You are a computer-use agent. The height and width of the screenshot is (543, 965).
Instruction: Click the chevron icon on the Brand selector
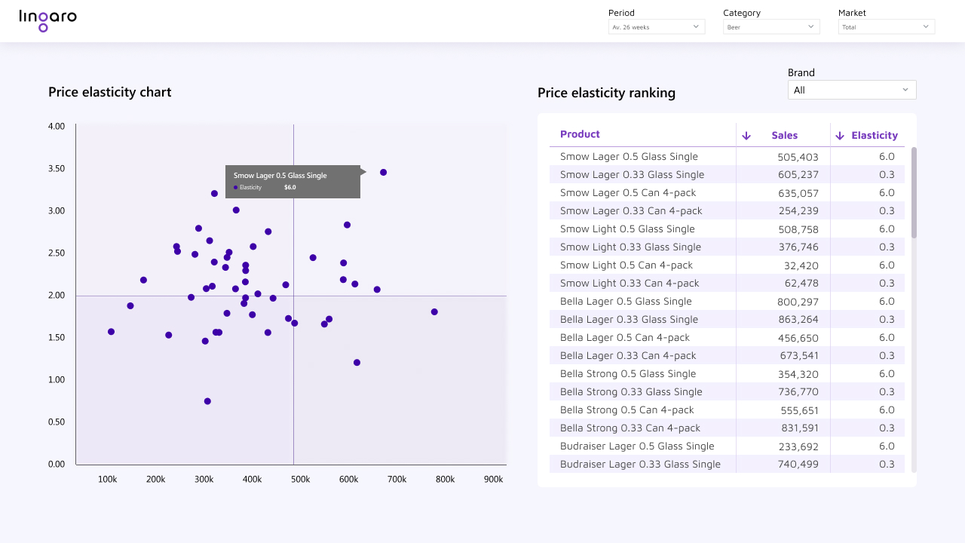tap(905, 89)
